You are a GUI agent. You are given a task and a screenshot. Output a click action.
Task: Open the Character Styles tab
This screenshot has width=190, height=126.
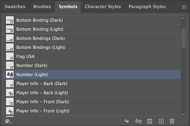[103, 7]
